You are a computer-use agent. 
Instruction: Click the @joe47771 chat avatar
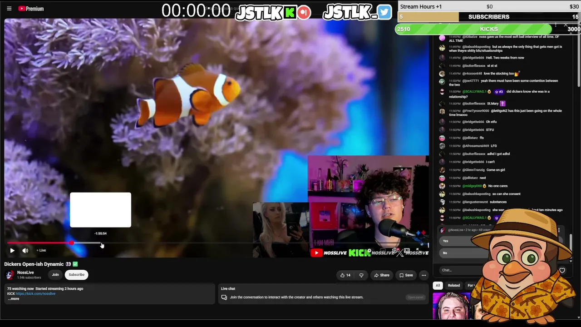tap(442, 81)
